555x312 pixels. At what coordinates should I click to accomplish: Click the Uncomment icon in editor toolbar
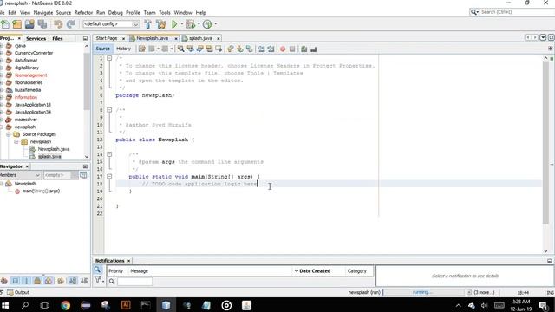(x=314, y=49)
